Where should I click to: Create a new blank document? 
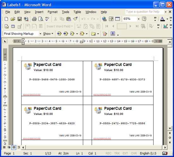click(x=6, y=19)
